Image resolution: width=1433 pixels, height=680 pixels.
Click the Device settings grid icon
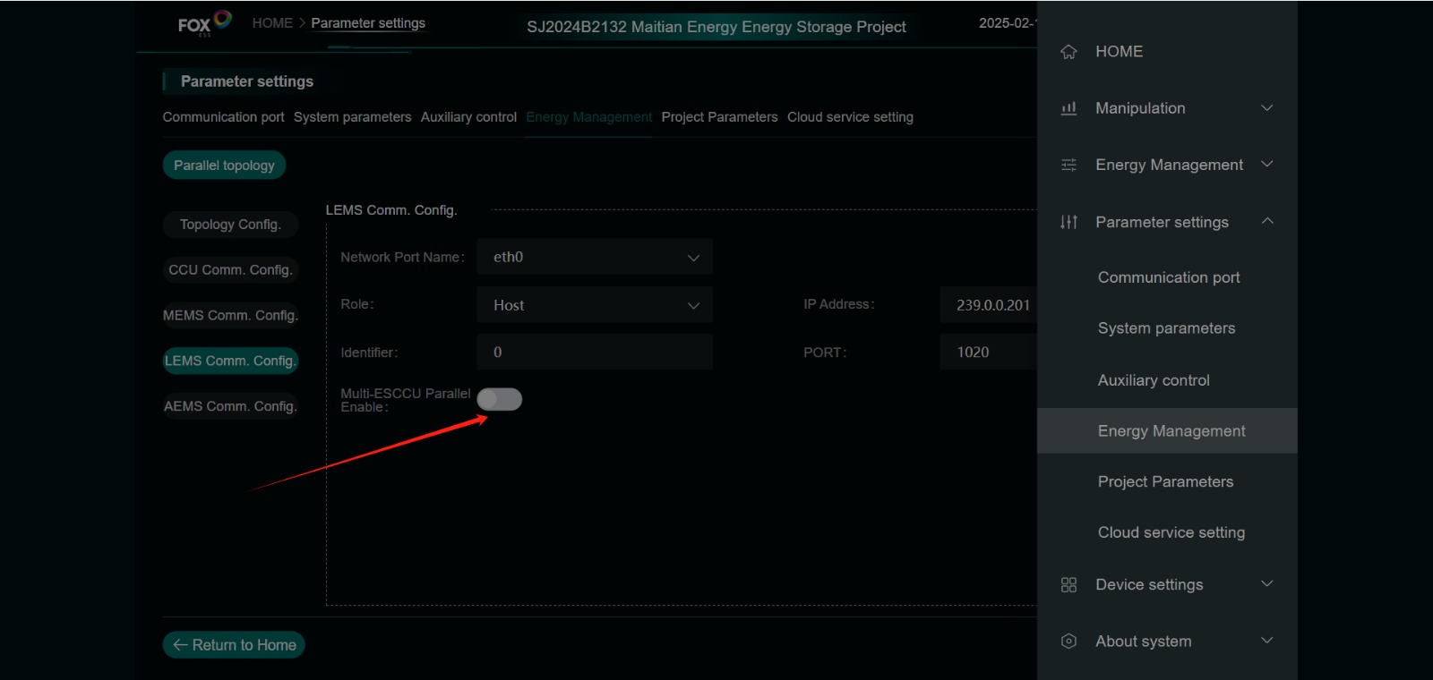click(1068, 584)
